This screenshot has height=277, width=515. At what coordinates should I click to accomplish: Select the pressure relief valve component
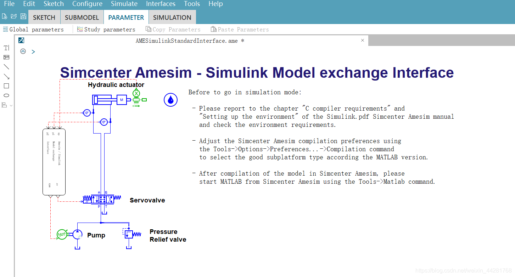pyautogui.click(x=129, y=234)
